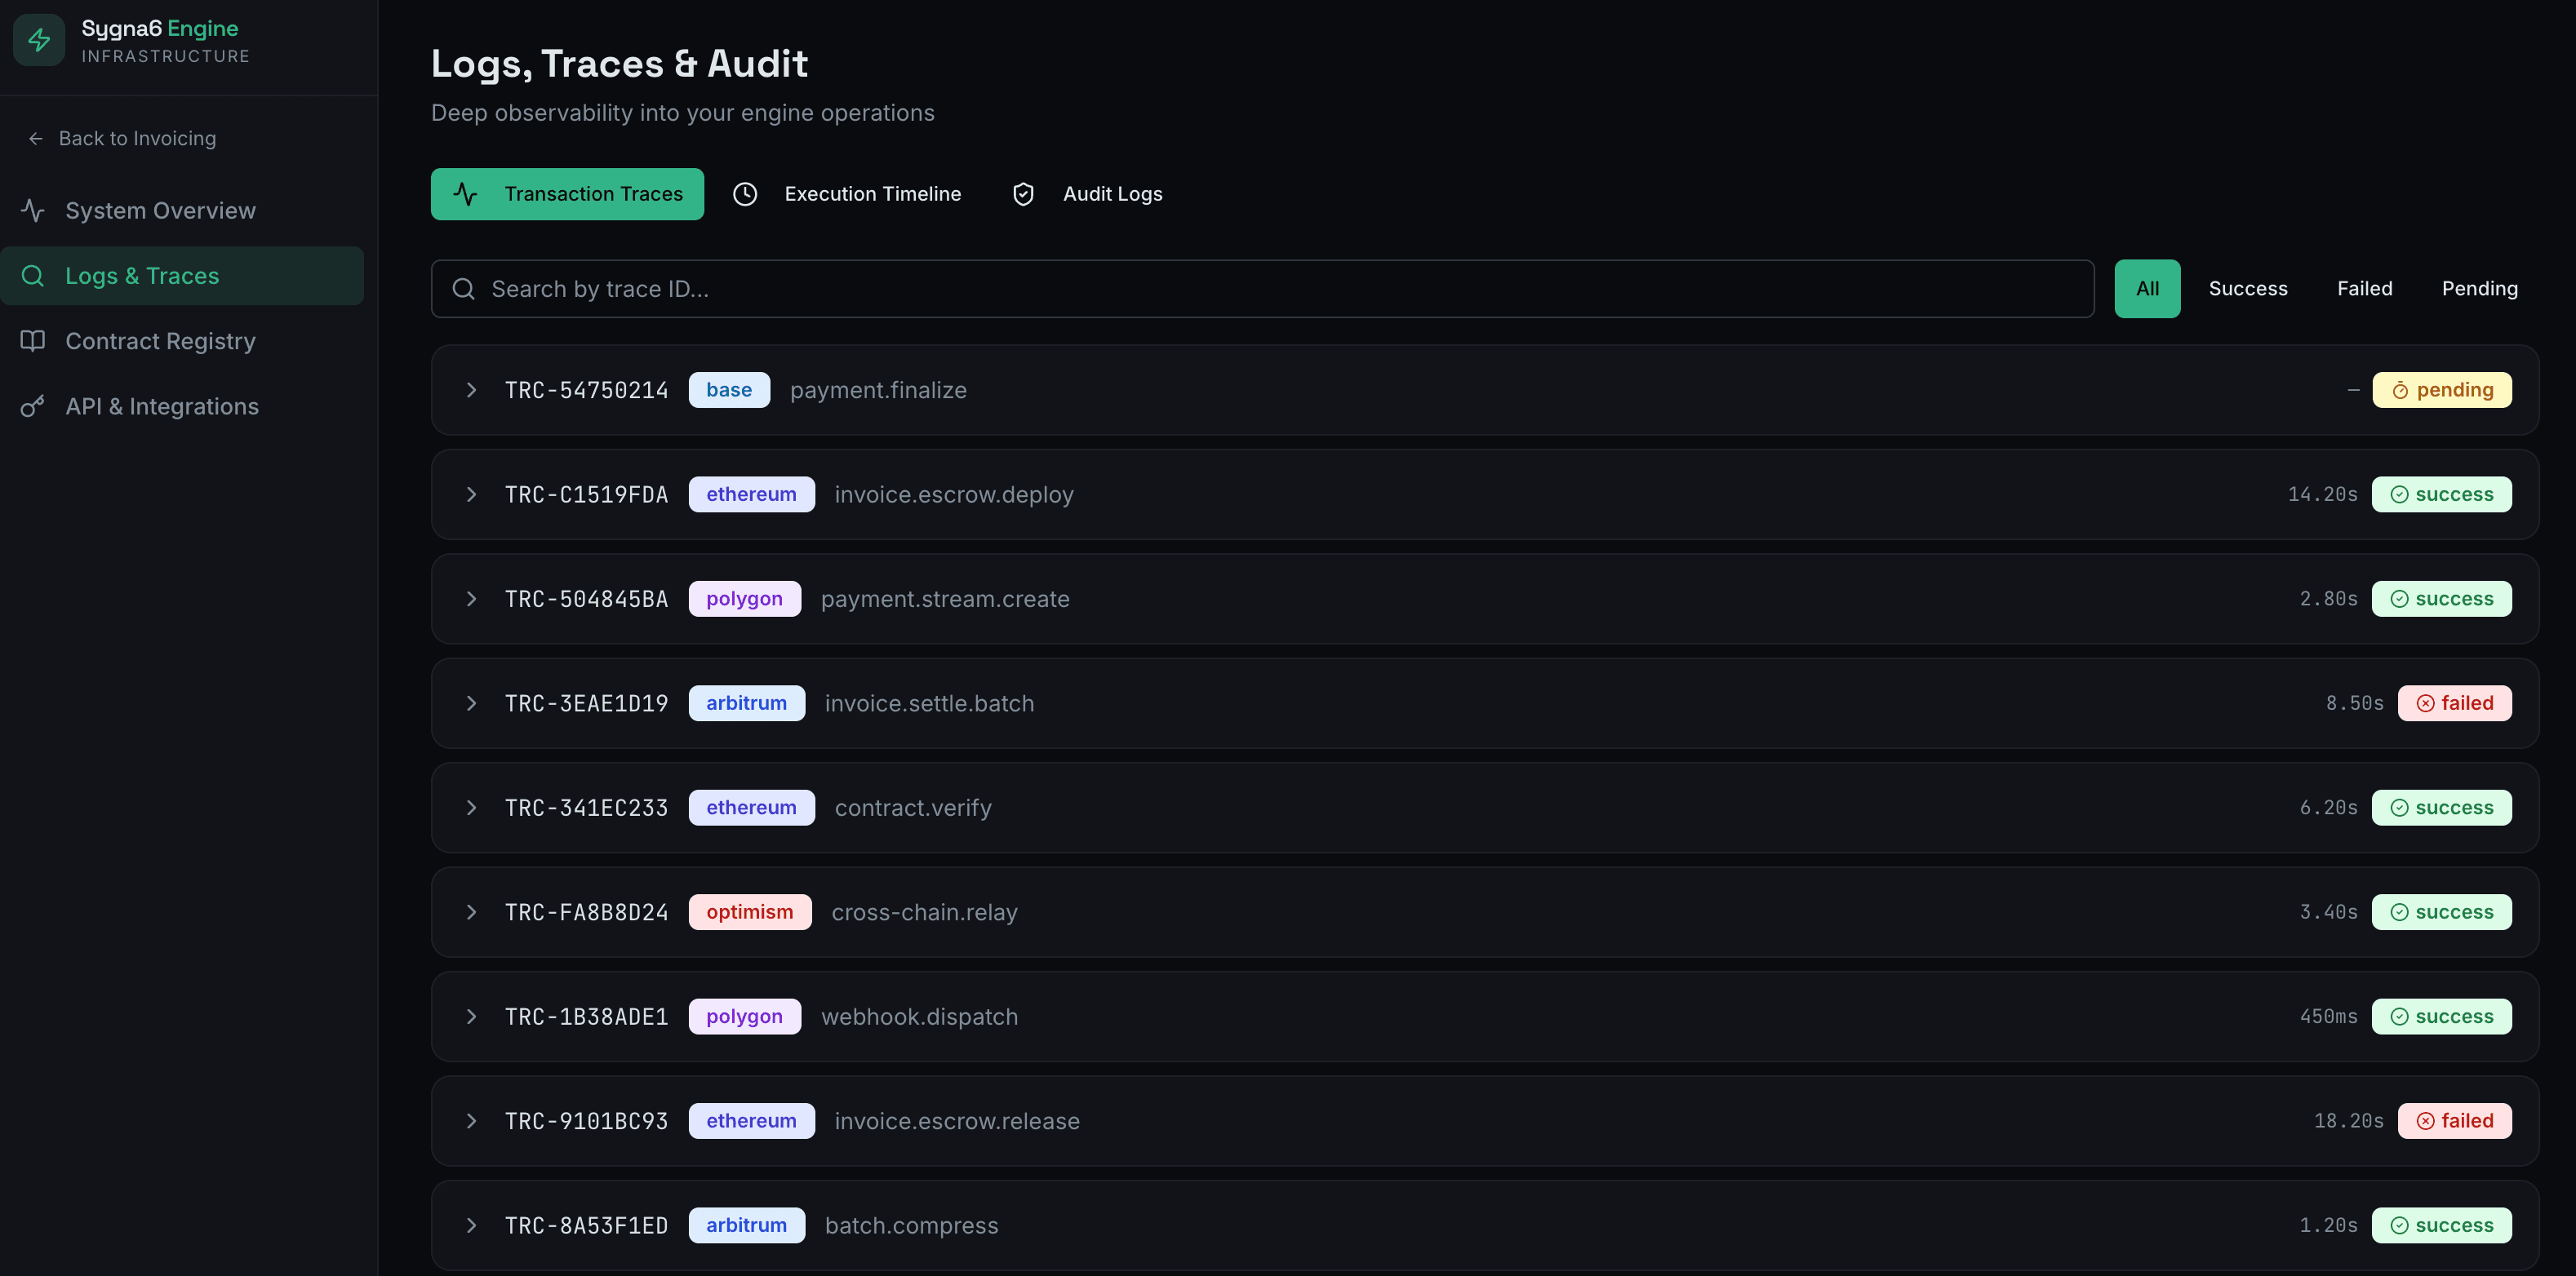This screenshot has height=1276, width=2576.
Task: Switch to the Transaction Traces tab
Action: 567,194
